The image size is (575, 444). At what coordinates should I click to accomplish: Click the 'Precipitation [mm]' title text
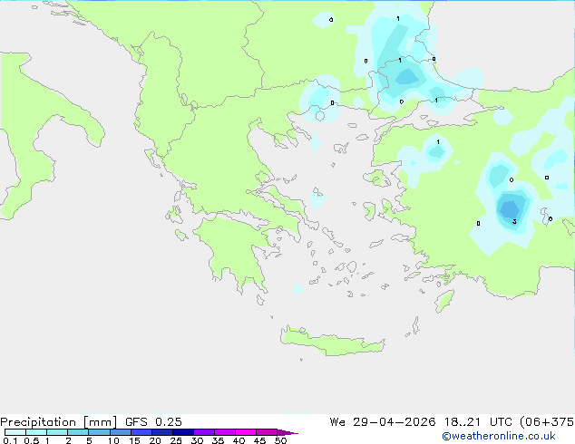coord(58,422)
